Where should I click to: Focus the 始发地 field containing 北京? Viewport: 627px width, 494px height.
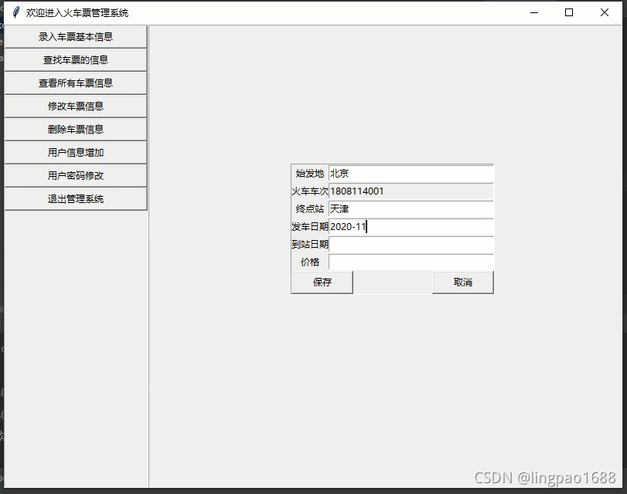pyautogui.click(x=411, y=174)
